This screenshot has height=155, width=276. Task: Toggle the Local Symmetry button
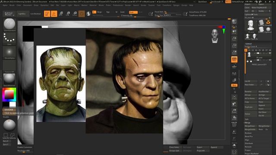coord(234,74)
